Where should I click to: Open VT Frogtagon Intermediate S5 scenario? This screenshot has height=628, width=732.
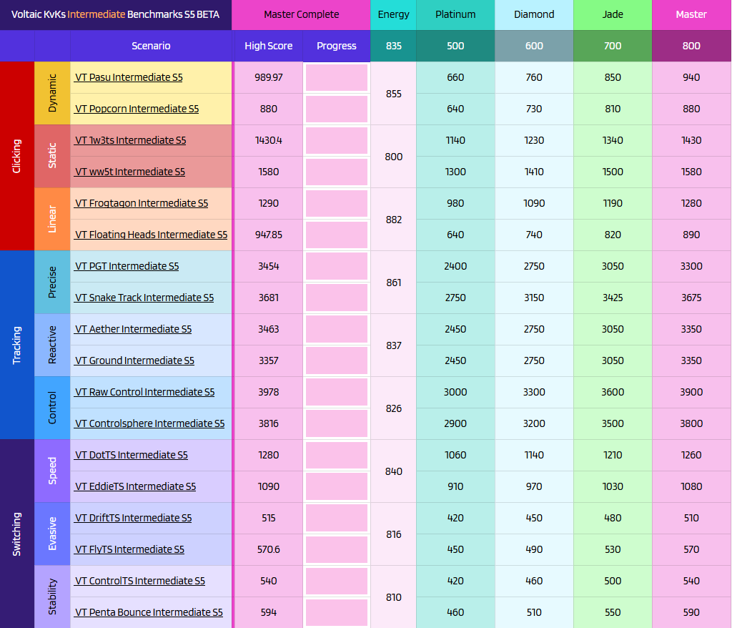pyautogui.click(x=139, y=203)
